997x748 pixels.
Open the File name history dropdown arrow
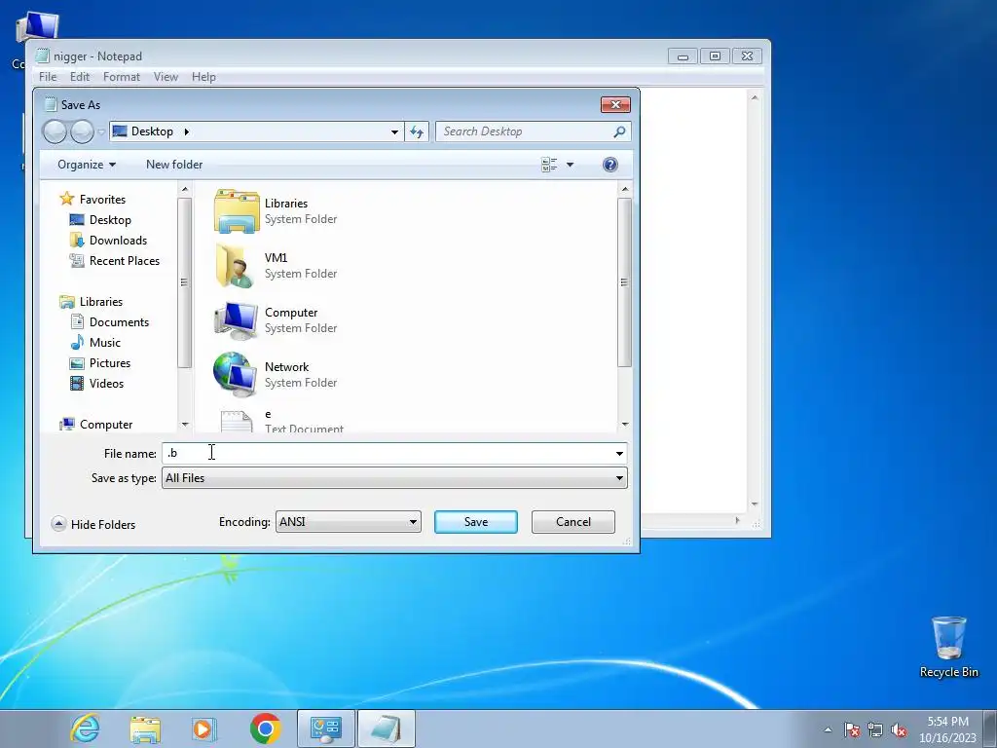click(619, 454)
